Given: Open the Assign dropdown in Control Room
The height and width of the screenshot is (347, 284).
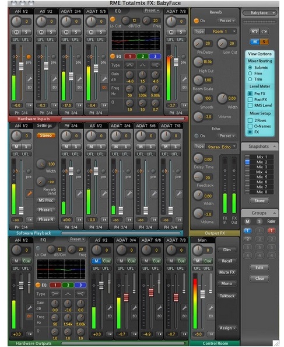Looking at the screenshot, I should (x=227, y=328).
